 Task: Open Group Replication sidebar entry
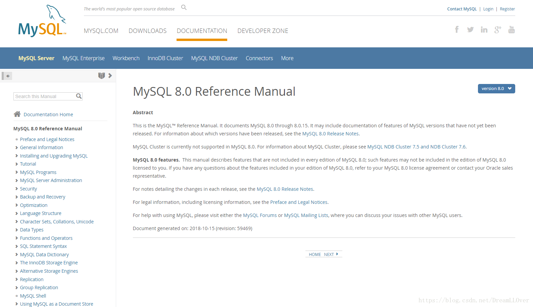pyautogui.click(x=39, y=288)
